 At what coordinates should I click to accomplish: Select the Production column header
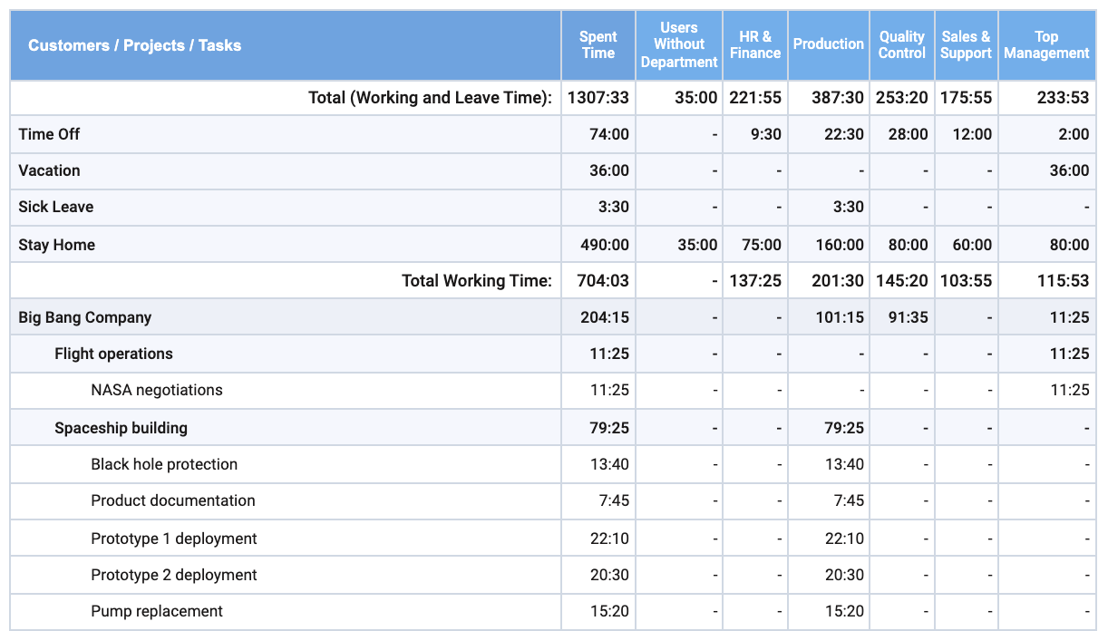(828, 44)
